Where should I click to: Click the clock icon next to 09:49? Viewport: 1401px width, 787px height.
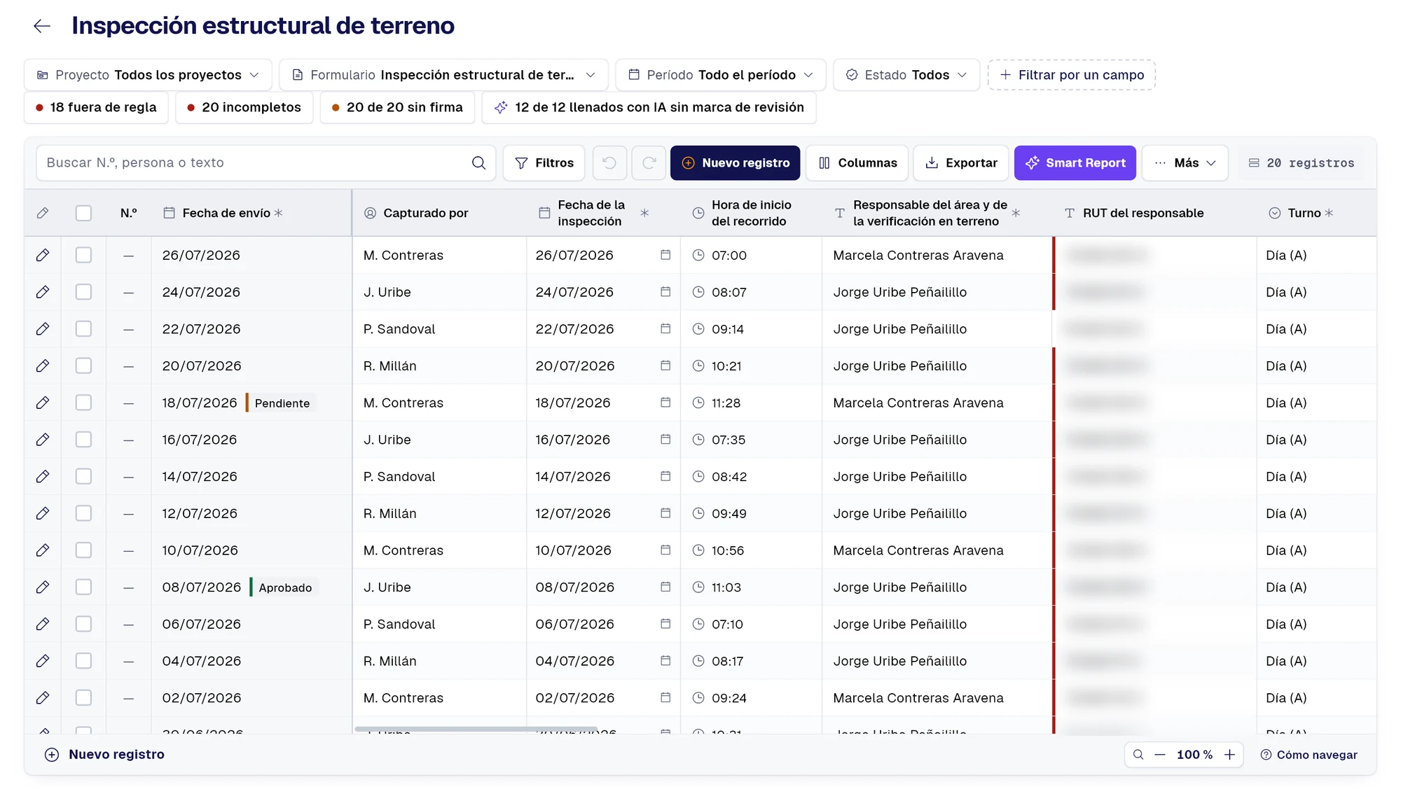pos(698,513)
